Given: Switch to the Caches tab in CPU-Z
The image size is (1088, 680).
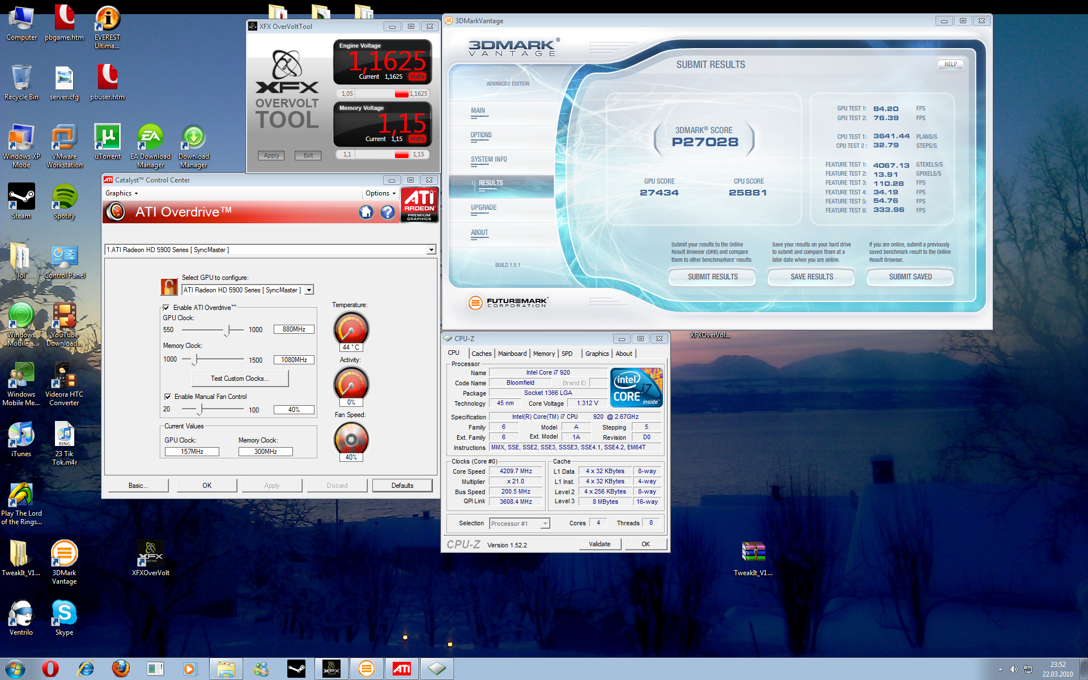Looking at the screenshot, I should (x=481, y=354).
